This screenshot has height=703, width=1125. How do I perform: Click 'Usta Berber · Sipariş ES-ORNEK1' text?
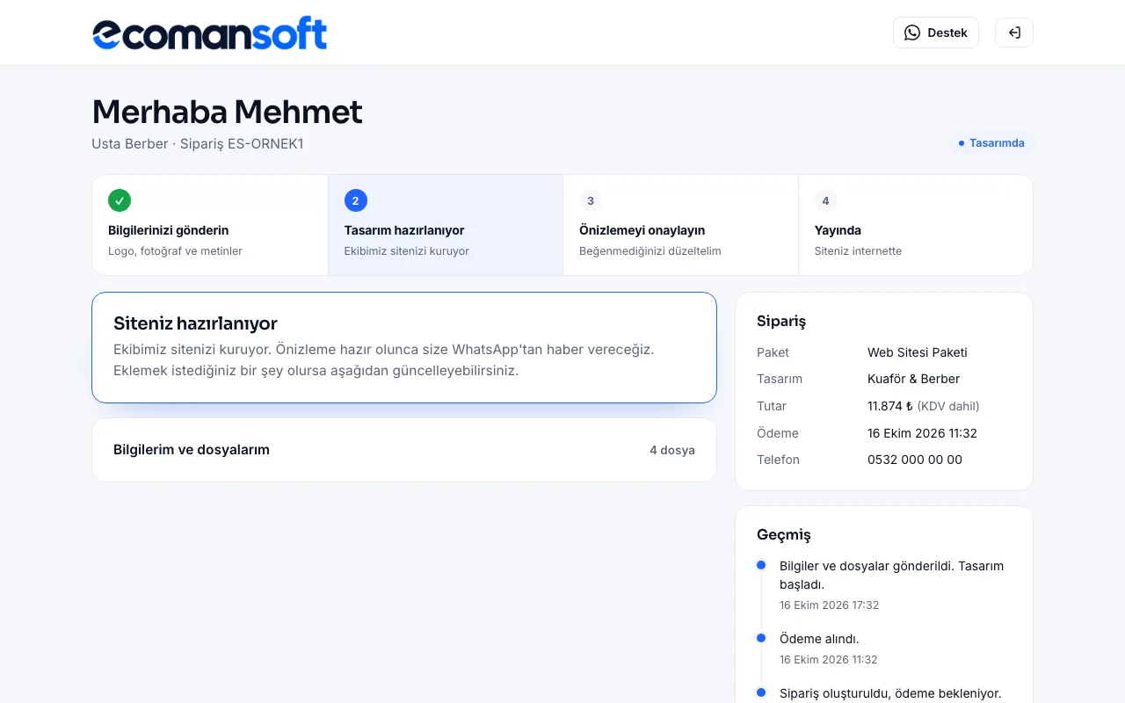pos(198,143)
